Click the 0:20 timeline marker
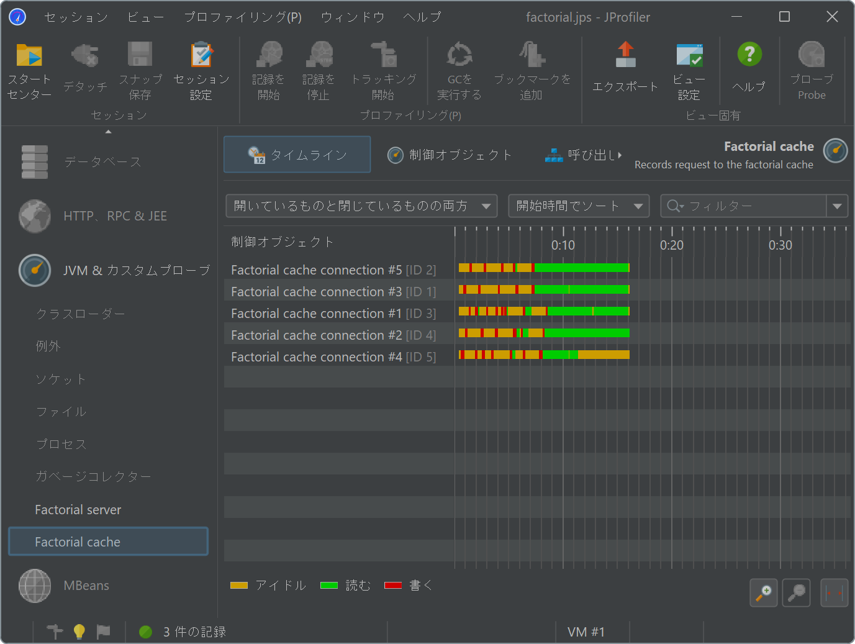The image size is (855, 644). (672, 245)
